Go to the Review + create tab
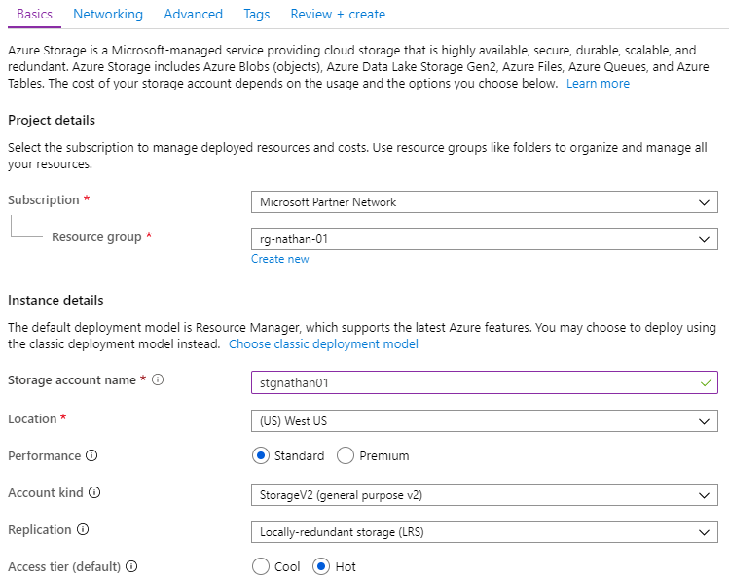 click(x=338, y=14)
